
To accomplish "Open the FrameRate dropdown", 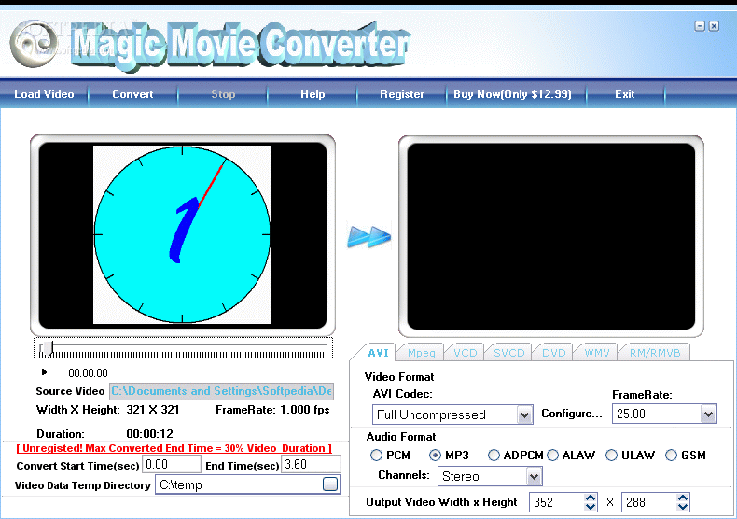I will click(x=708, y=414).
